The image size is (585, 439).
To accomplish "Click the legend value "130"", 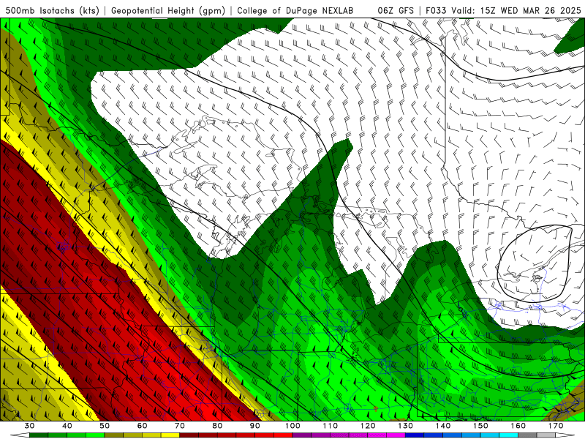I will coord(406,426).
